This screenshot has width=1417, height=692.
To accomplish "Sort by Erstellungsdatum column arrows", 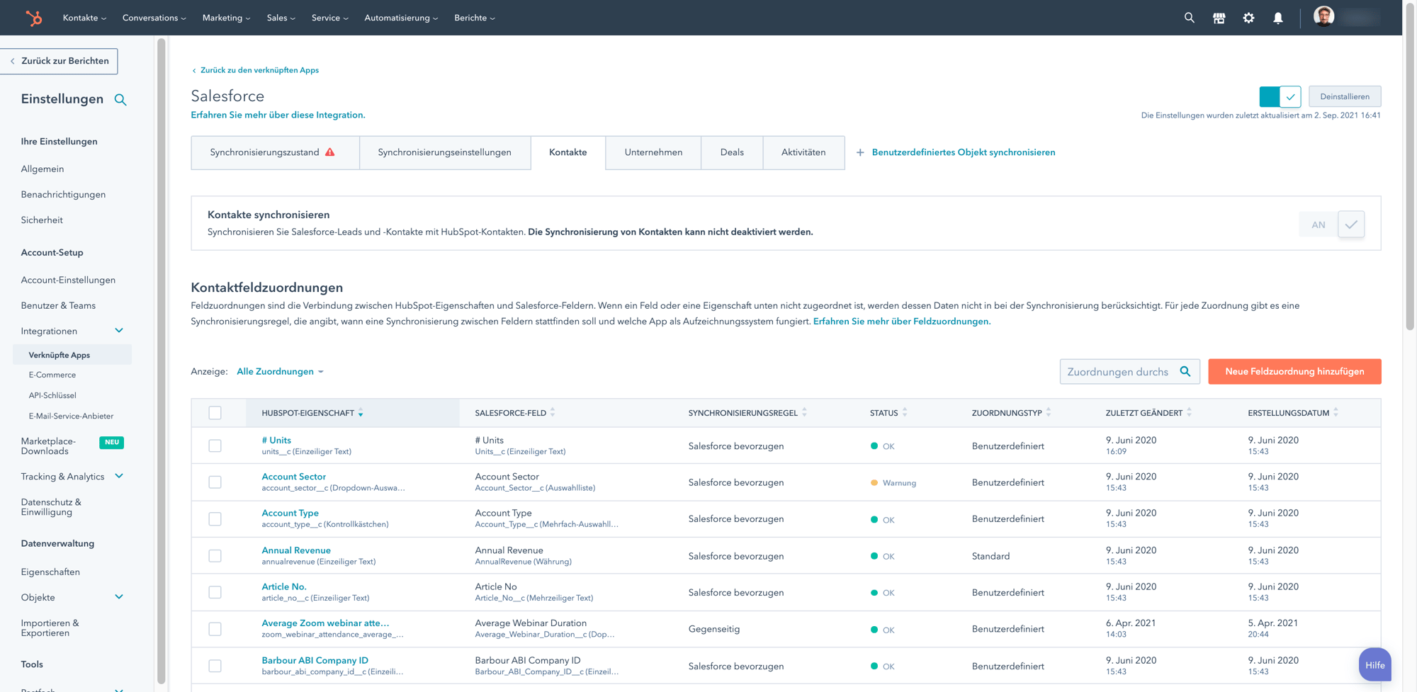I will pos(1336,413).
